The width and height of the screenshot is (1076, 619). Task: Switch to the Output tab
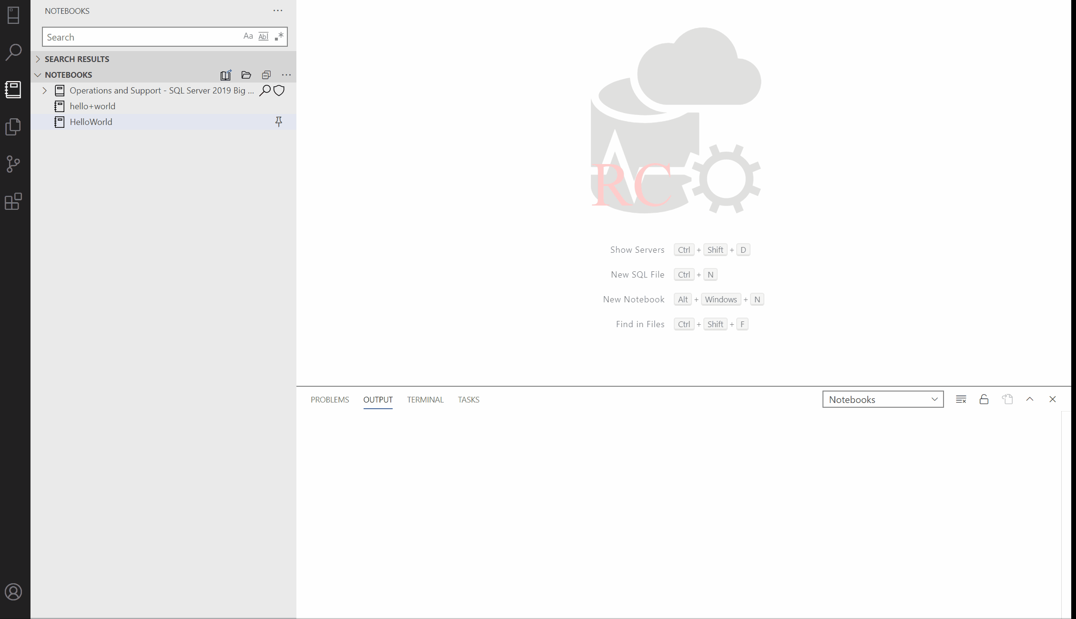click(x=378, y=400)
